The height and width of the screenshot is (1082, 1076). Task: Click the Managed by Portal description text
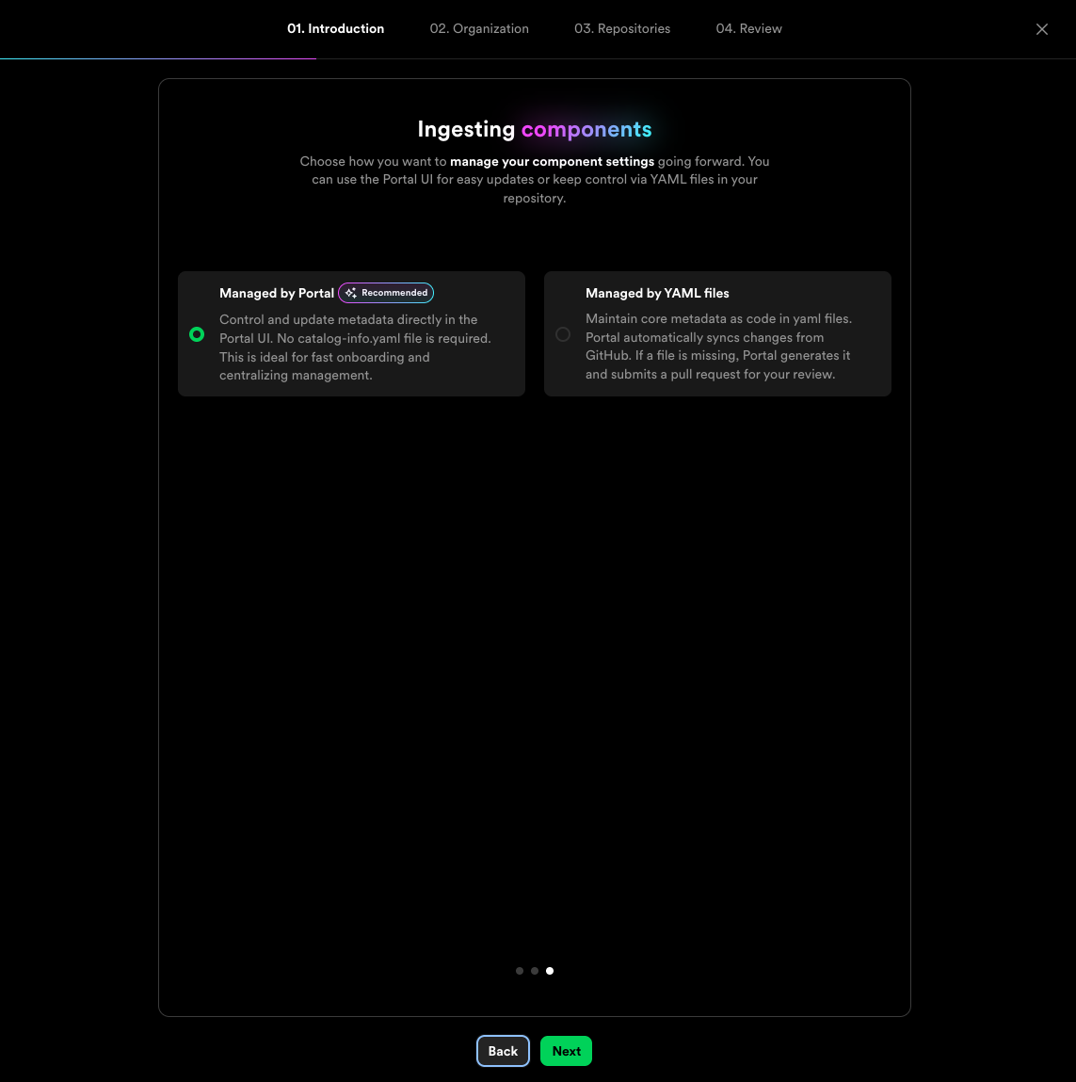click(x=355, y=347)
